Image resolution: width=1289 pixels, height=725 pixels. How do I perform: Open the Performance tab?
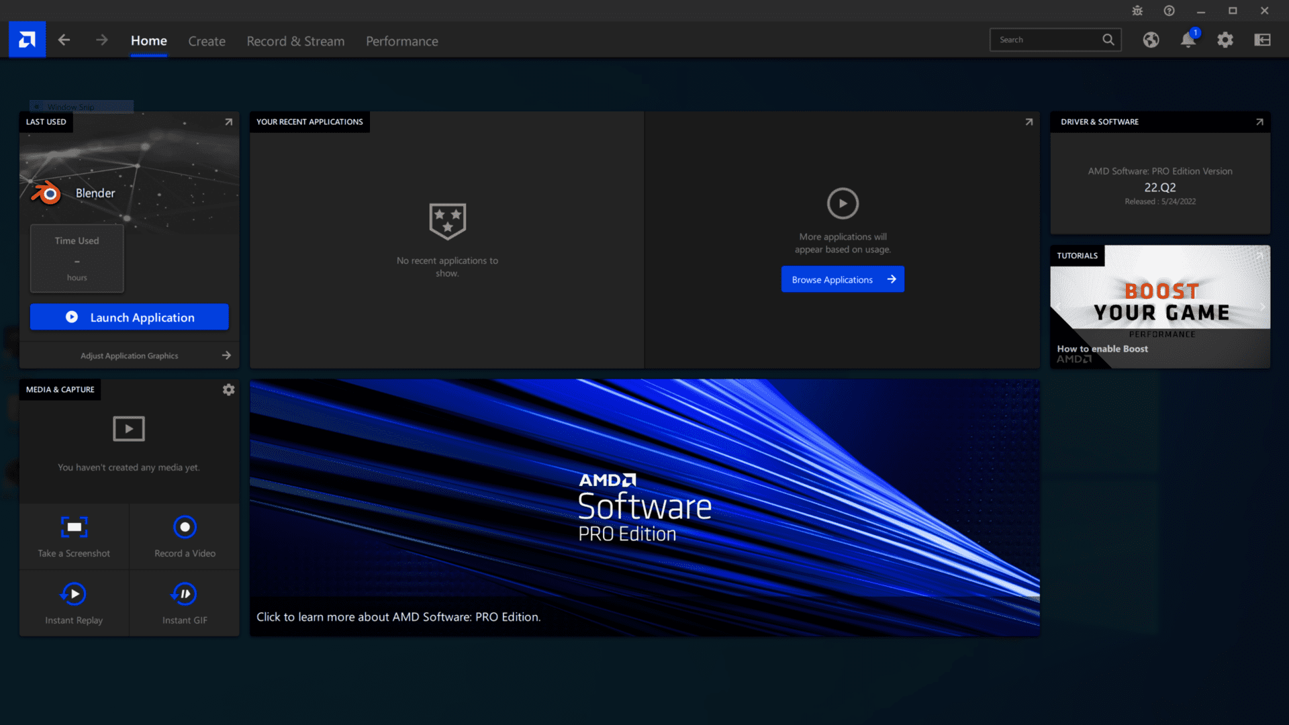[x=402, y=41]
